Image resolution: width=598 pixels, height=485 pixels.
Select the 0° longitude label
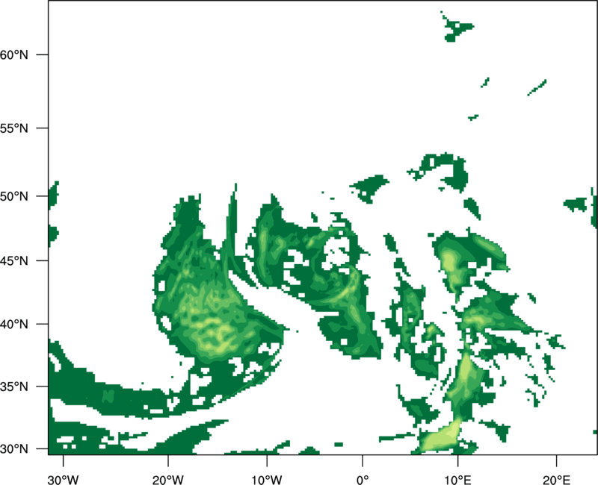pyautogui.click(x=363, y=480)
